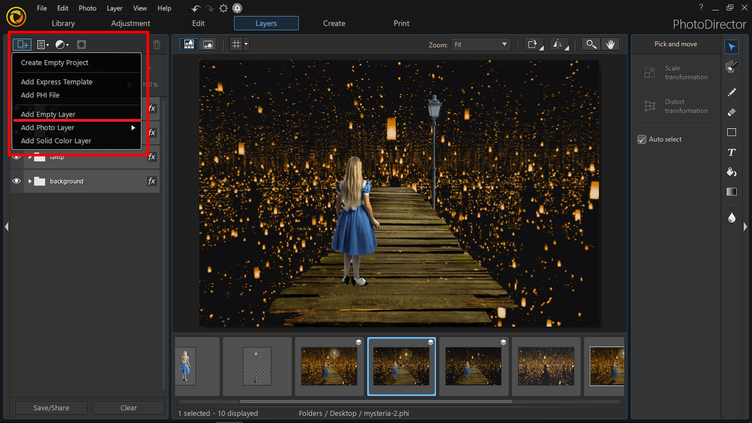The width and height of the screenshot is (752, 423).
Task: Expand the background layer group
Action: click(30, 181)
